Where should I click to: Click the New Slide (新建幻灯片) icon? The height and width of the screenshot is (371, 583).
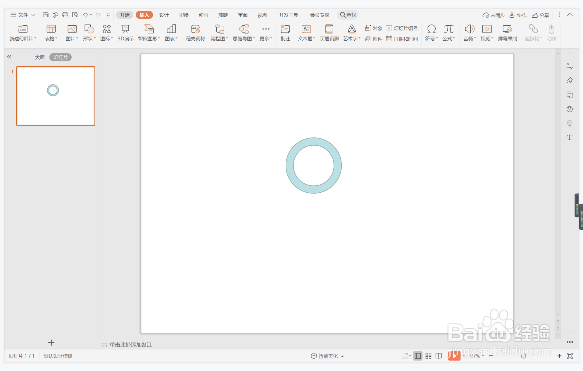tap(23, 29)
